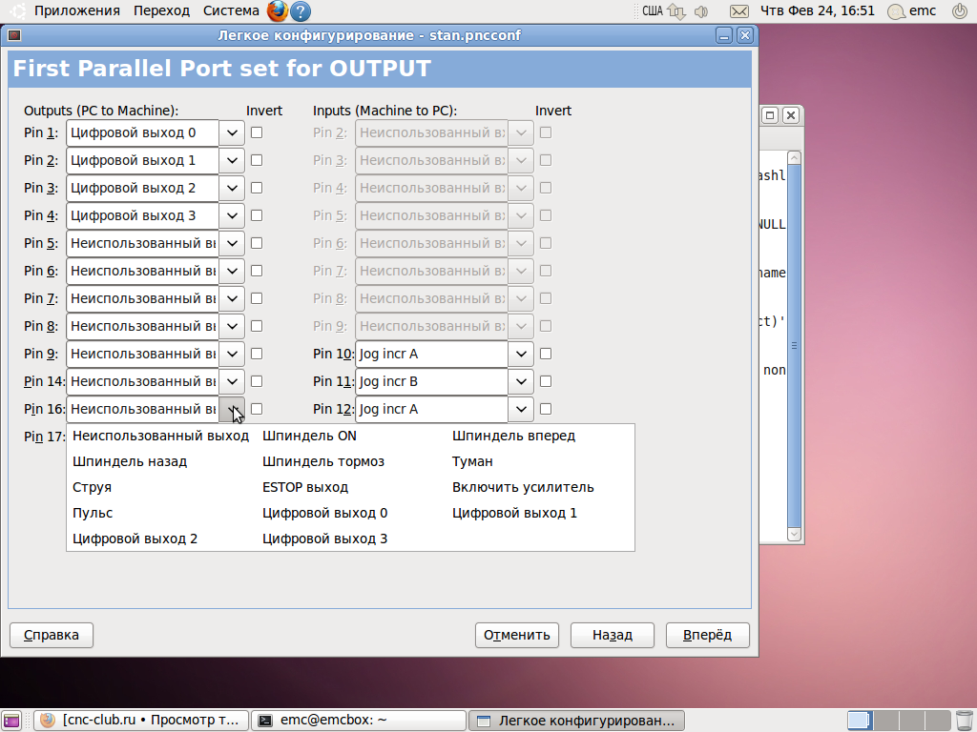Open the volume control speaker icon
Viewport: 977px width, 732px height.
(x=701, y=11)
